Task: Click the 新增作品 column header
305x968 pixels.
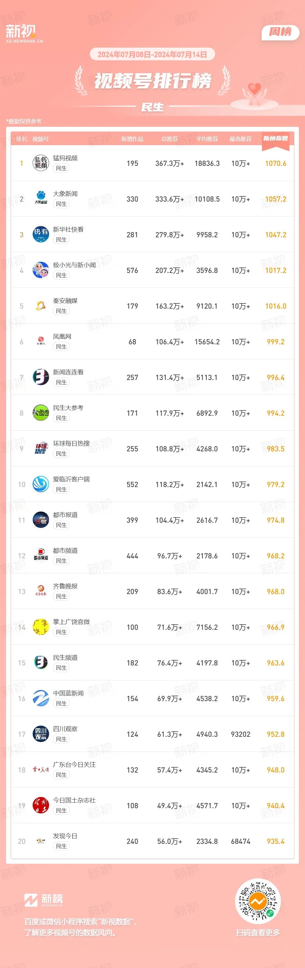Action: (132, 139)
